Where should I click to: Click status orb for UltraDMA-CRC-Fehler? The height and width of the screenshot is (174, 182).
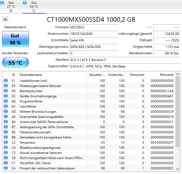pyautogui.click(x=6, y=163)
